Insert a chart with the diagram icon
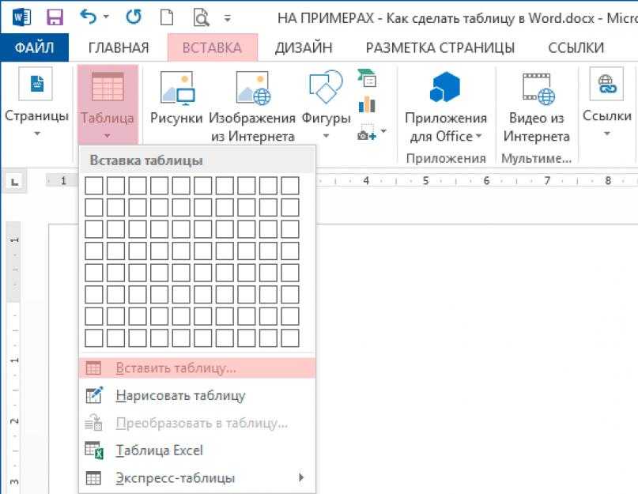638x494 pixels. click(x=366, y=104)
